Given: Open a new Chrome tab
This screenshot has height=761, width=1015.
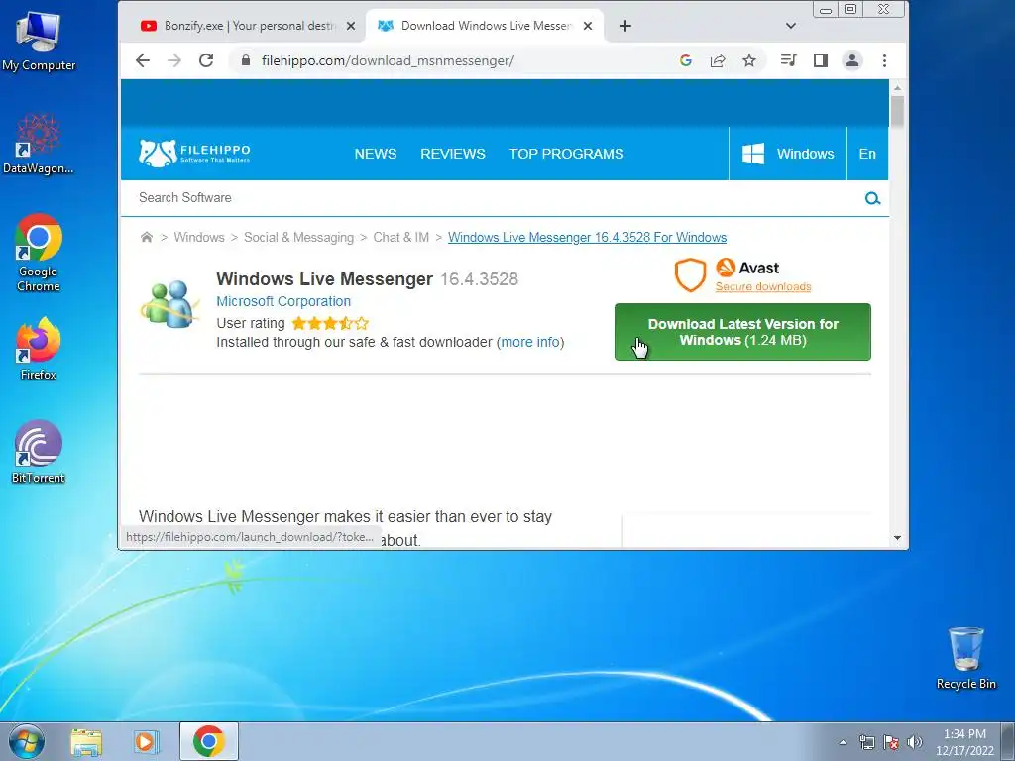Looking at the screenshot, I should [624, 26].
